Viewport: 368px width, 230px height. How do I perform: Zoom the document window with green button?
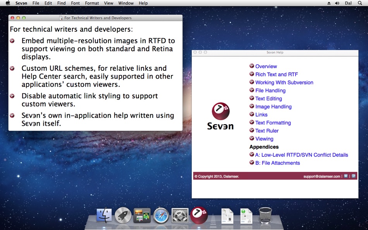pos(24,18)
